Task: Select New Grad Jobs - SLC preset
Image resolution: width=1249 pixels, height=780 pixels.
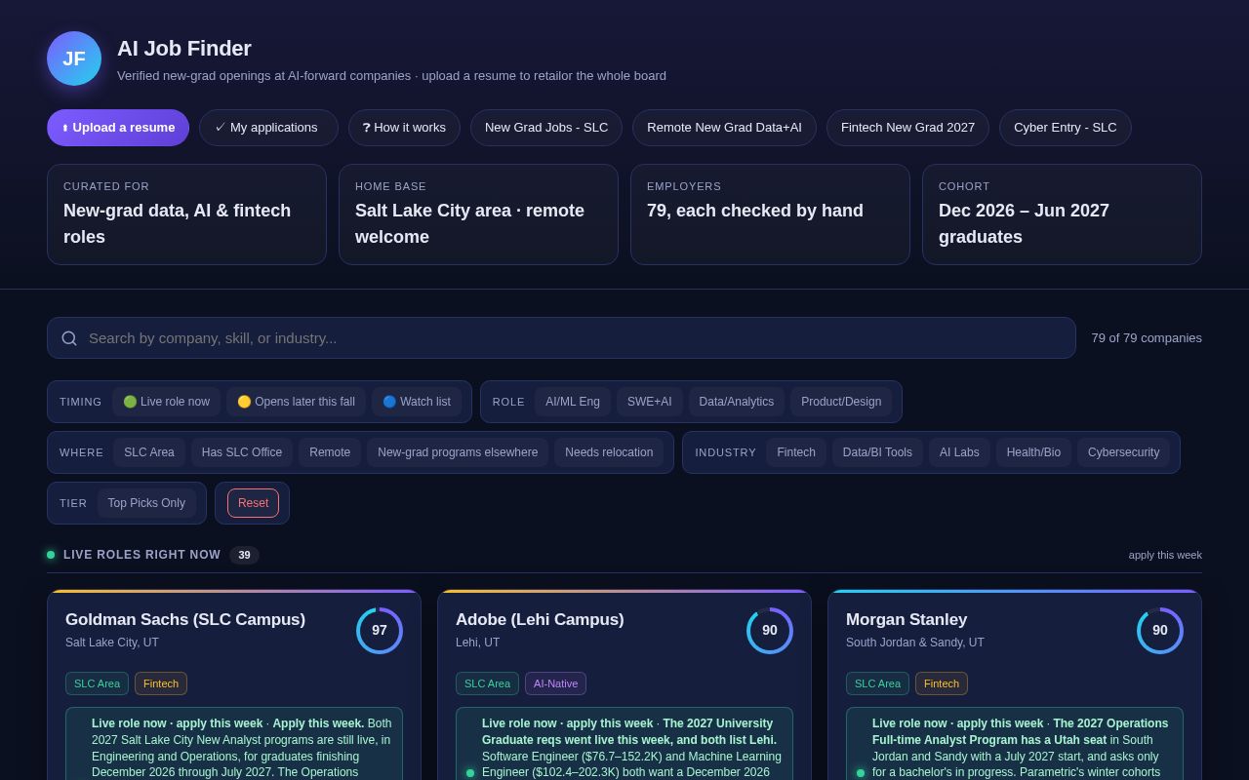Action: coord(546,128)
